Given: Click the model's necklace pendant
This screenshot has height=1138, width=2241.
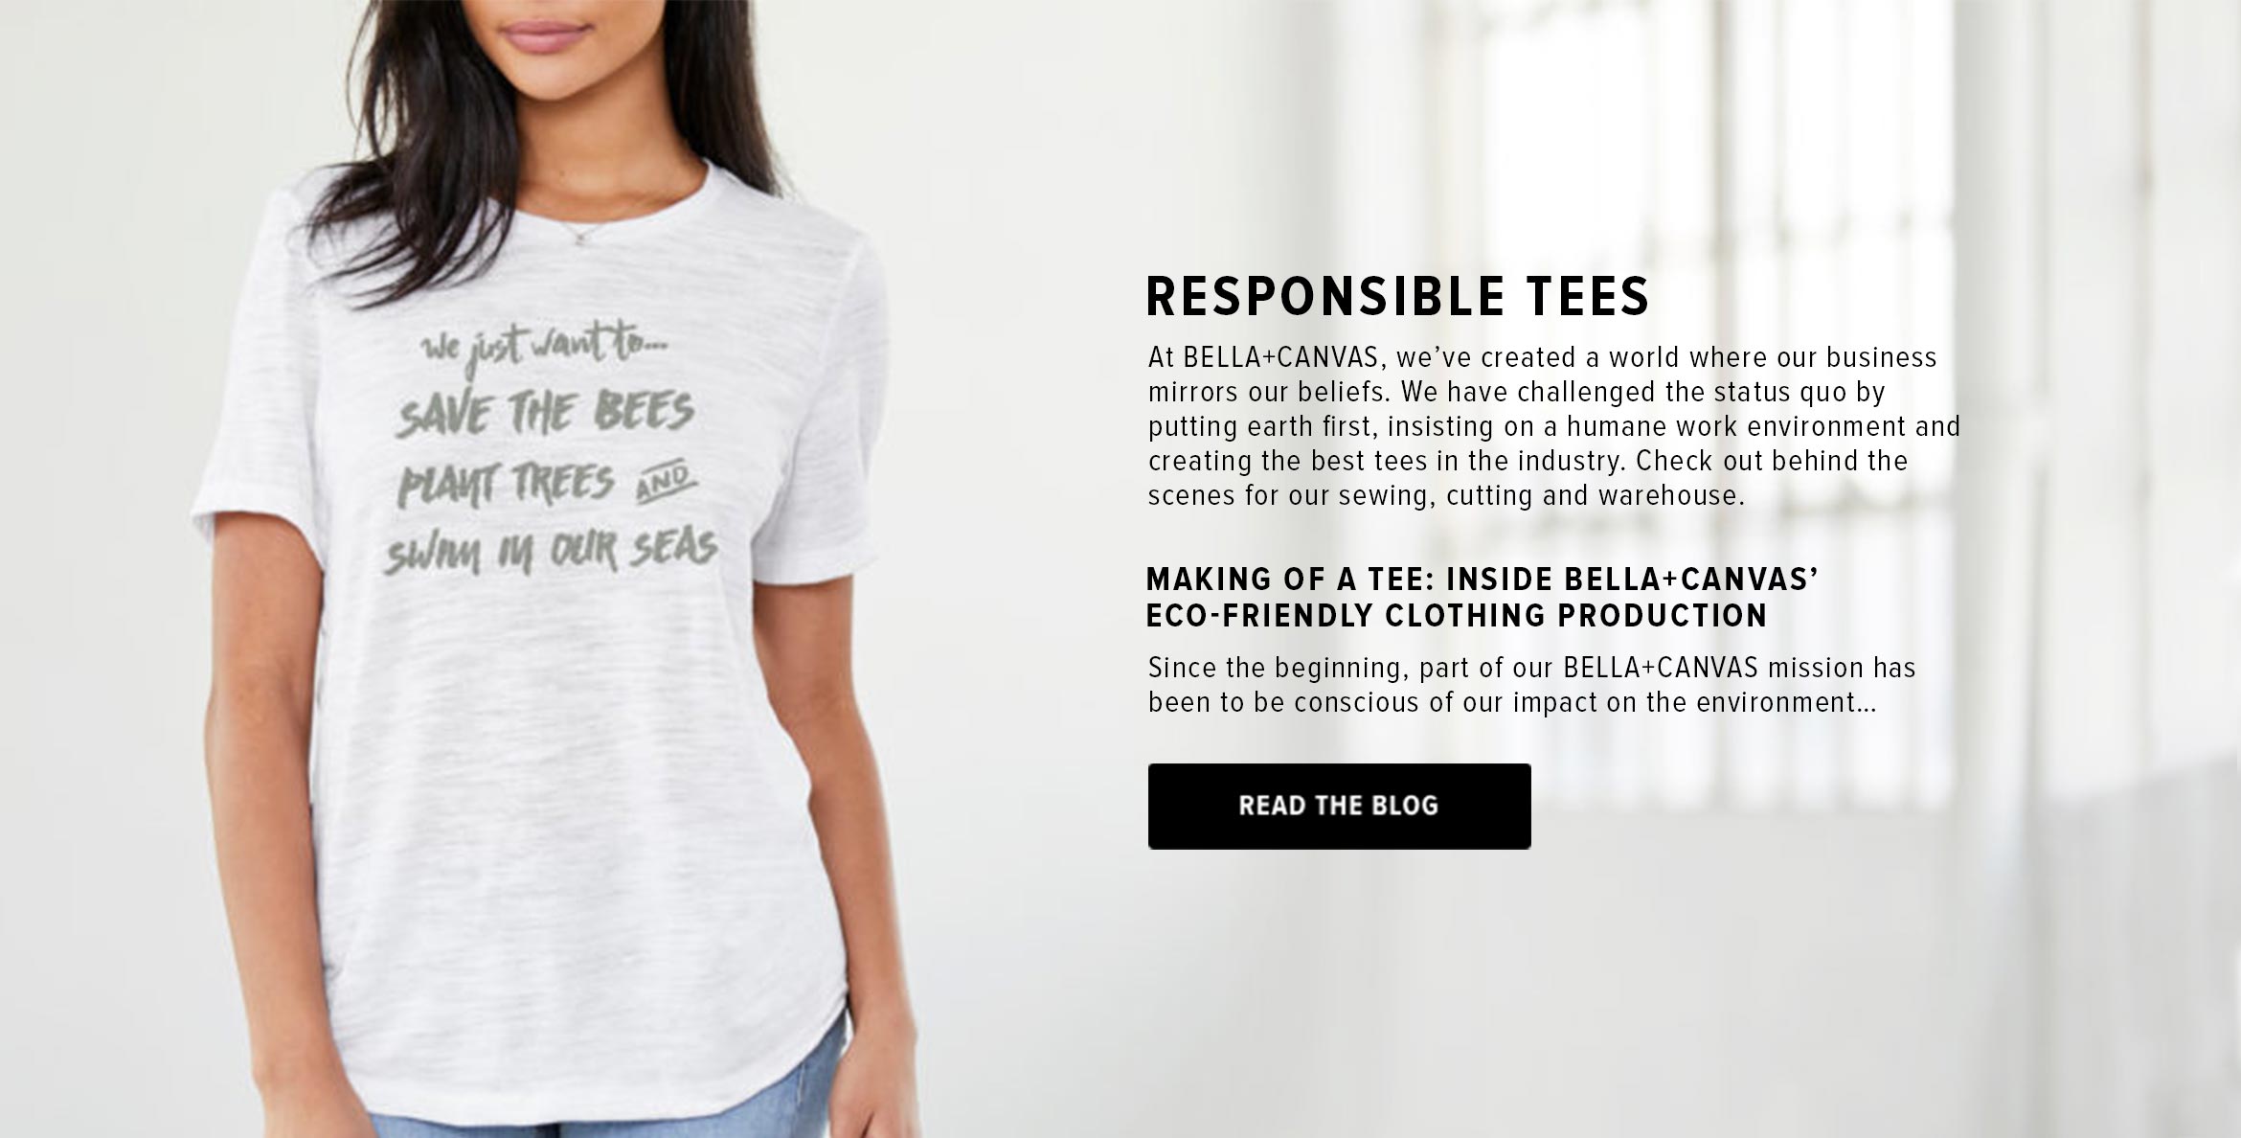Looking at the screenshot, I should coord(580,239).
